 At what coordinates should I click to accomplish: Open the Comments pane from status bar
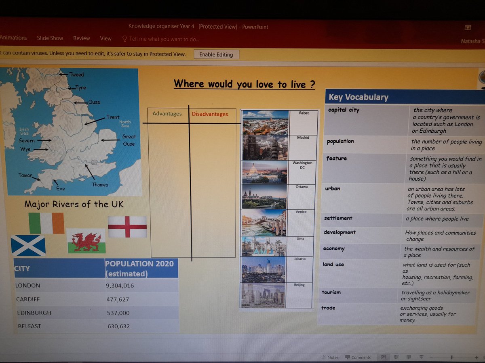click(x=358, y=357)
